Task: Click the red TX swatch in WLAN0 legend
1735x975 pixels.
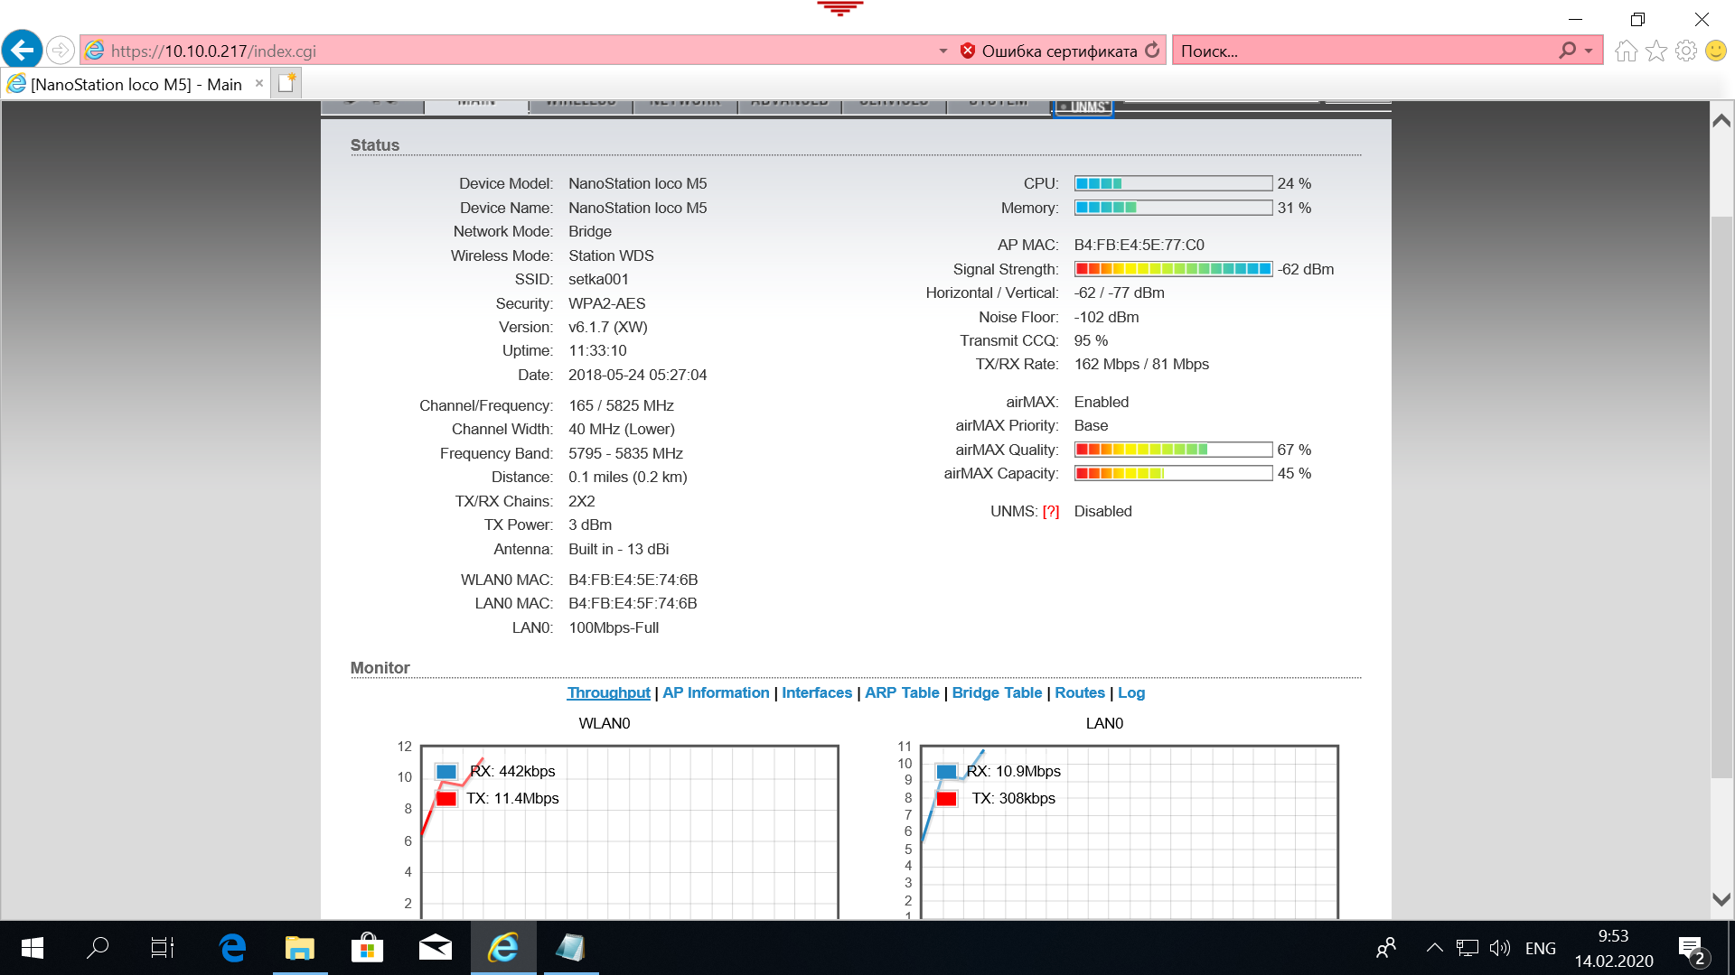Action: click(446, 799)
